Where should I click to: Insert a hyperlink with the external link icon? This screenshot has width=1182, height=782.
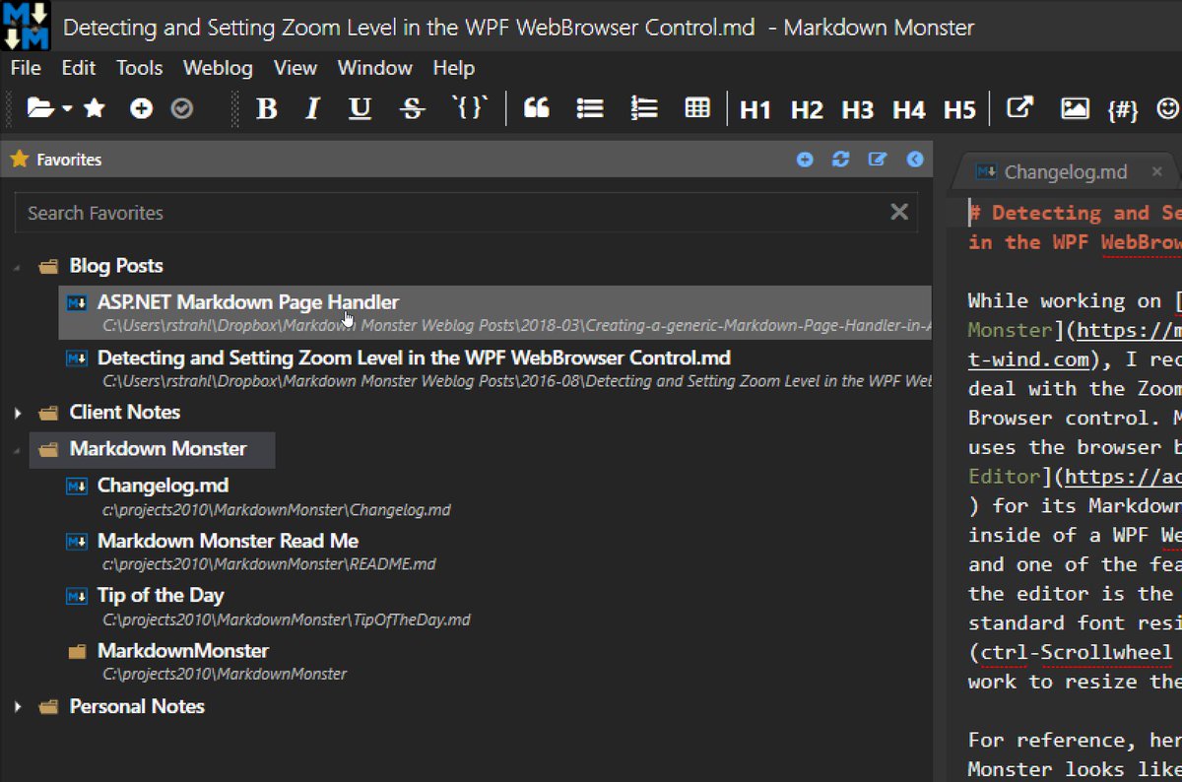[1019, 107]
